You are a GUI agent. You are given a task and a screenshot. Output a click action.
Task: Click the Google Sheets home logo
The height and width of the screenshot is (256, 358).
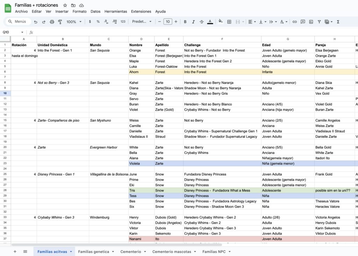8,8
